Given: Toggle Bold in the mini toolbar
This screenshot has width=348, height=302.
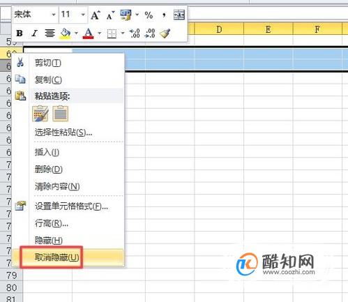Looking at the screenshot, I should pos(20,33).
